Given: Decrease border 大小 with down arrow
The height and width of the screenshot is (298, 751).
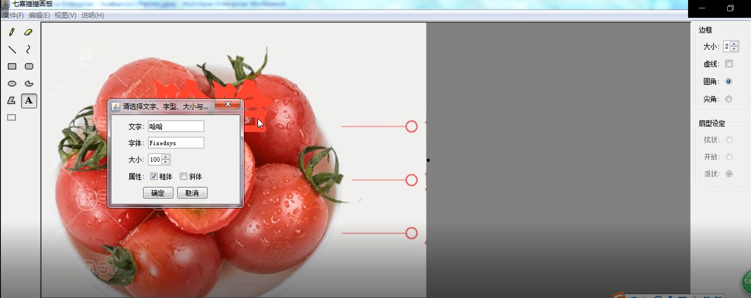Looking at the screenshot, I should coord(734,49).
